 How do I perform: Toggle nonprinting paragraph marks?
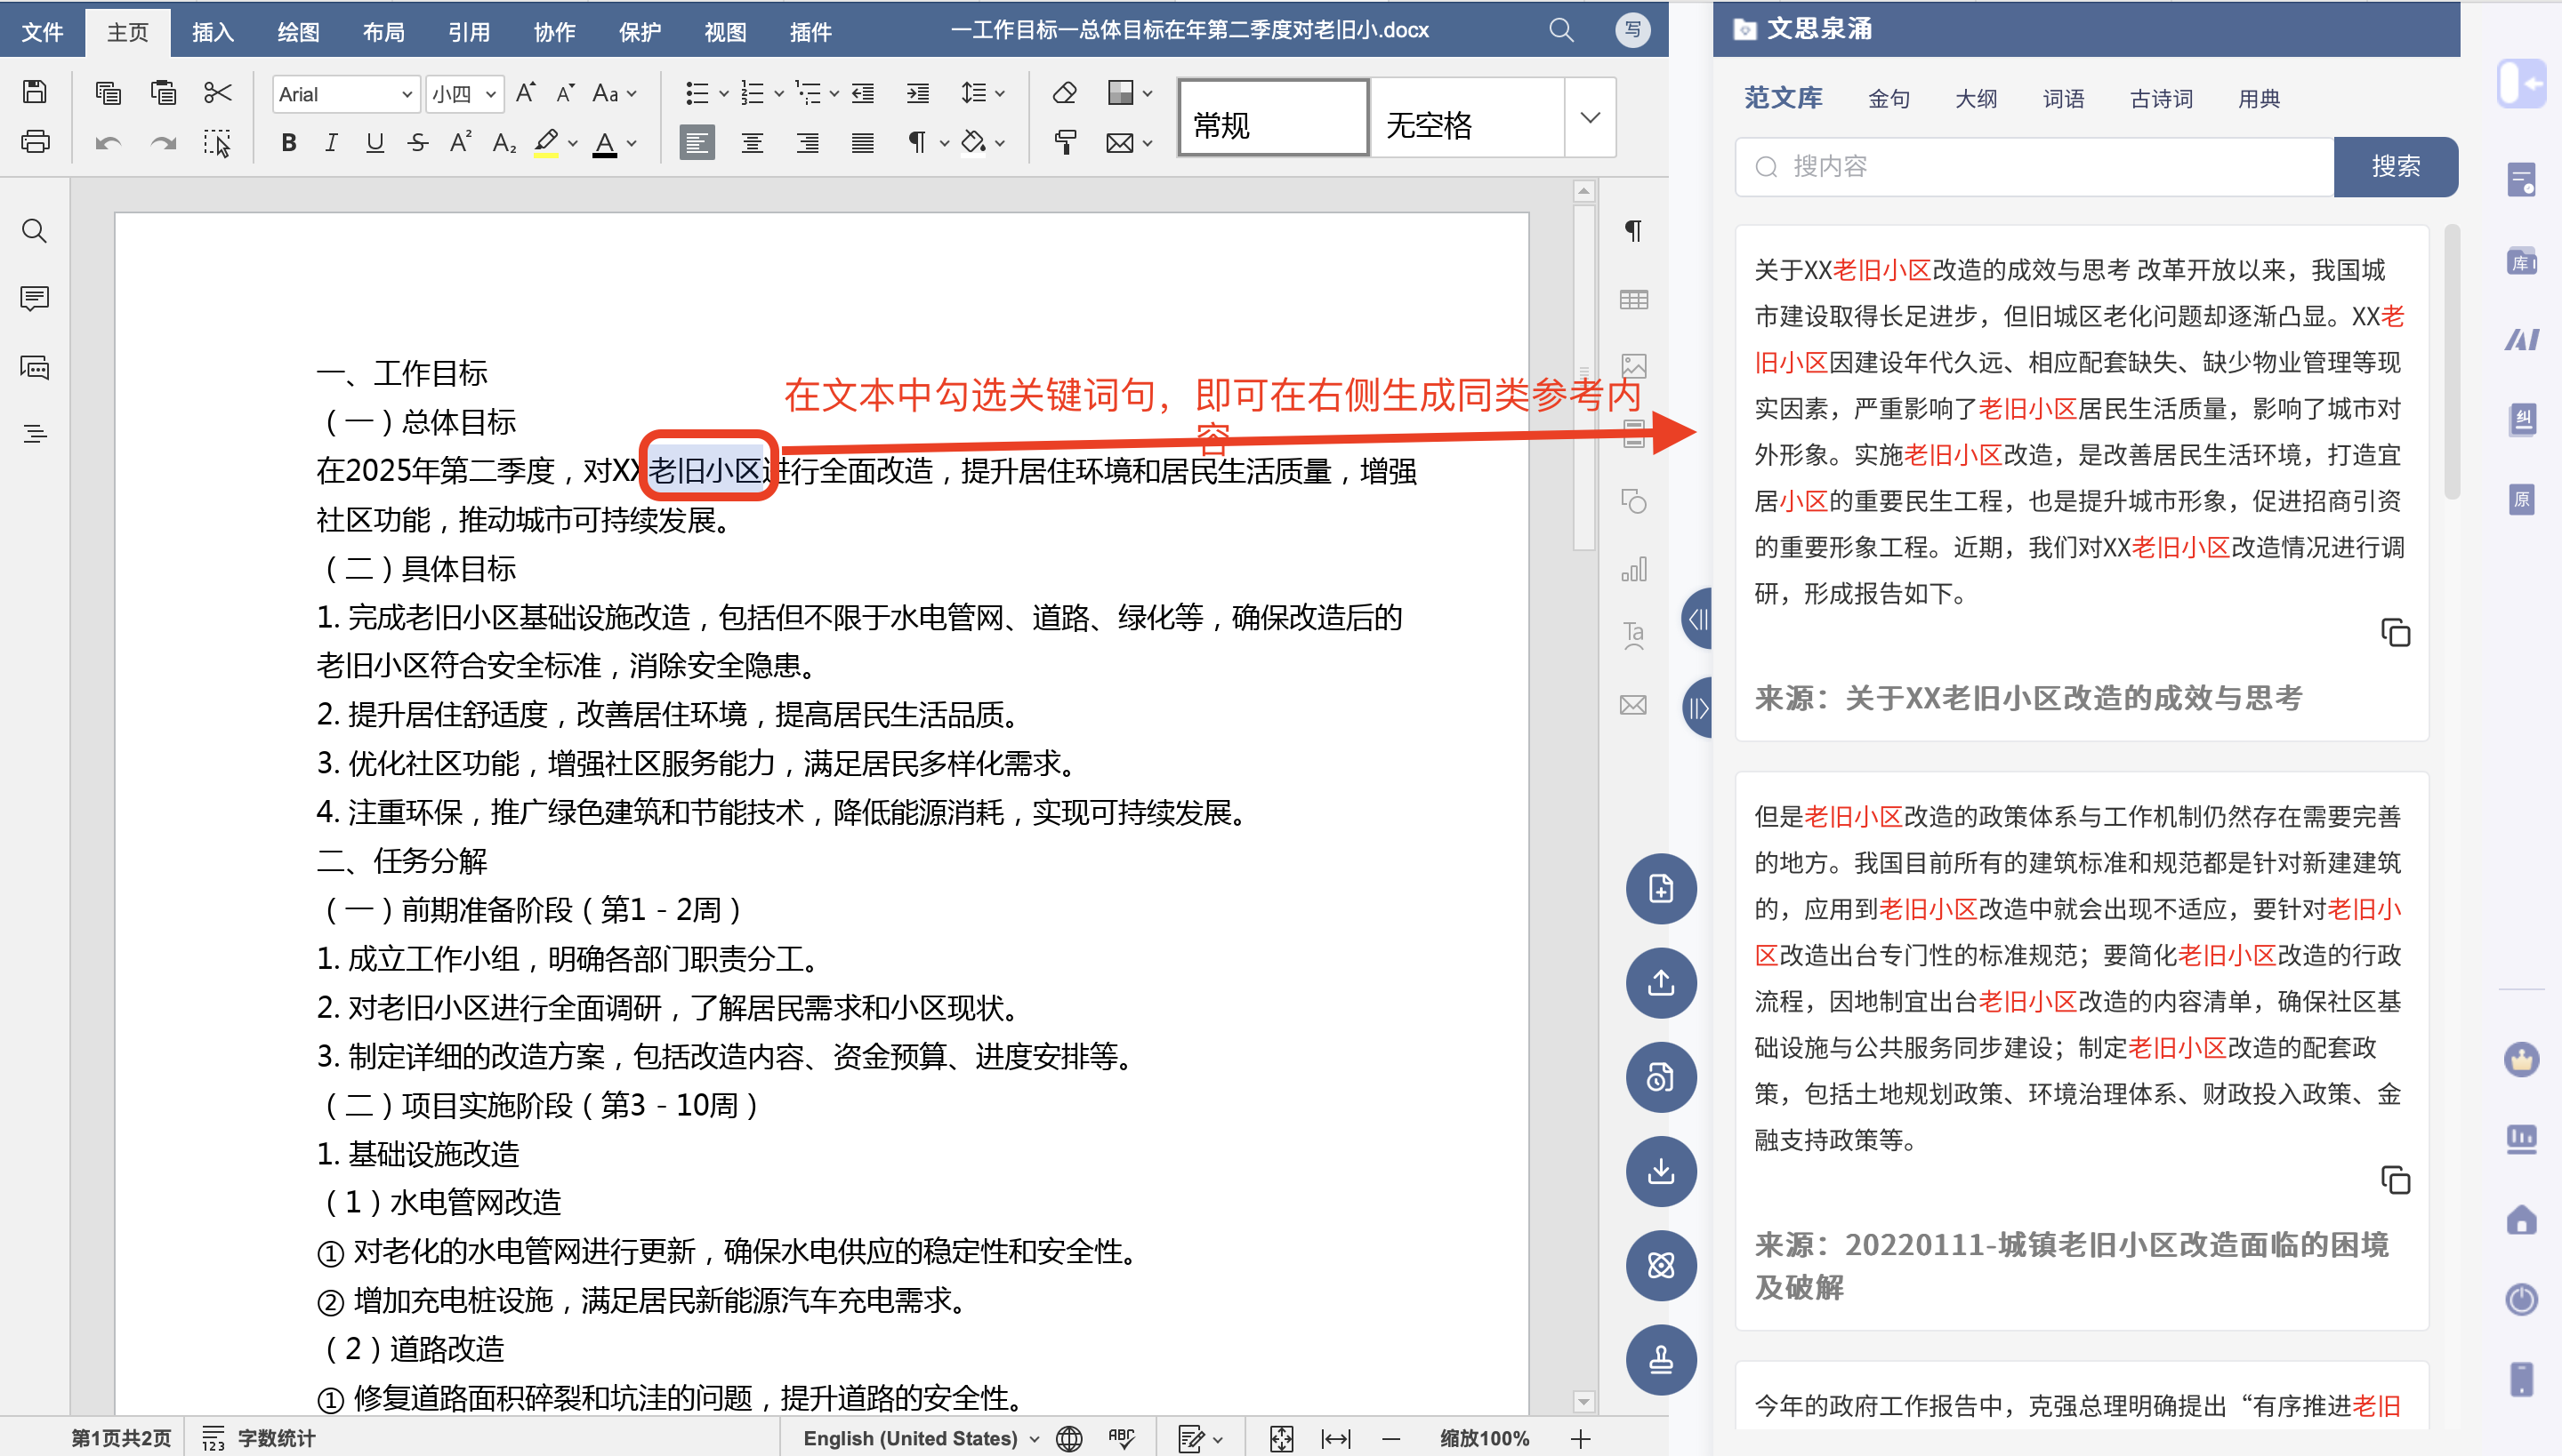coord(916,143)
